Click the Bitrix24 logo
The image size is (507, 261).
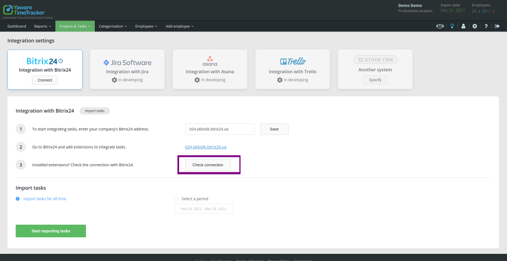[45, 61]
